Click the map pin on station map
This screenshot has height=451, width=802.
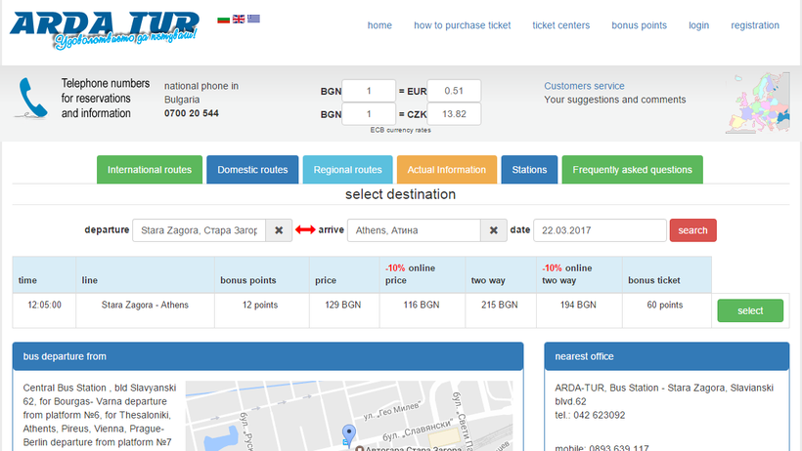[x=348, y=433]
